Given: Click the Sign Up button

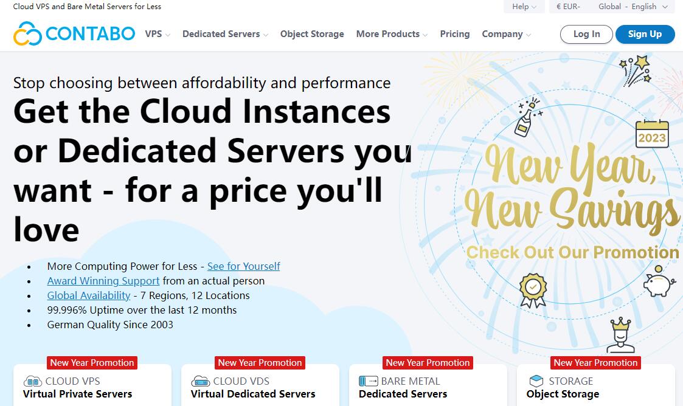Looking at the screenshot, I should [x=645, y=34].
